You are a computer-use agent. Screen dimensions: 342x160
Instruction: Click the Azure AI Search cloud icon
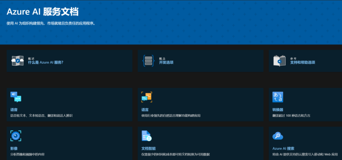point(278,136)
